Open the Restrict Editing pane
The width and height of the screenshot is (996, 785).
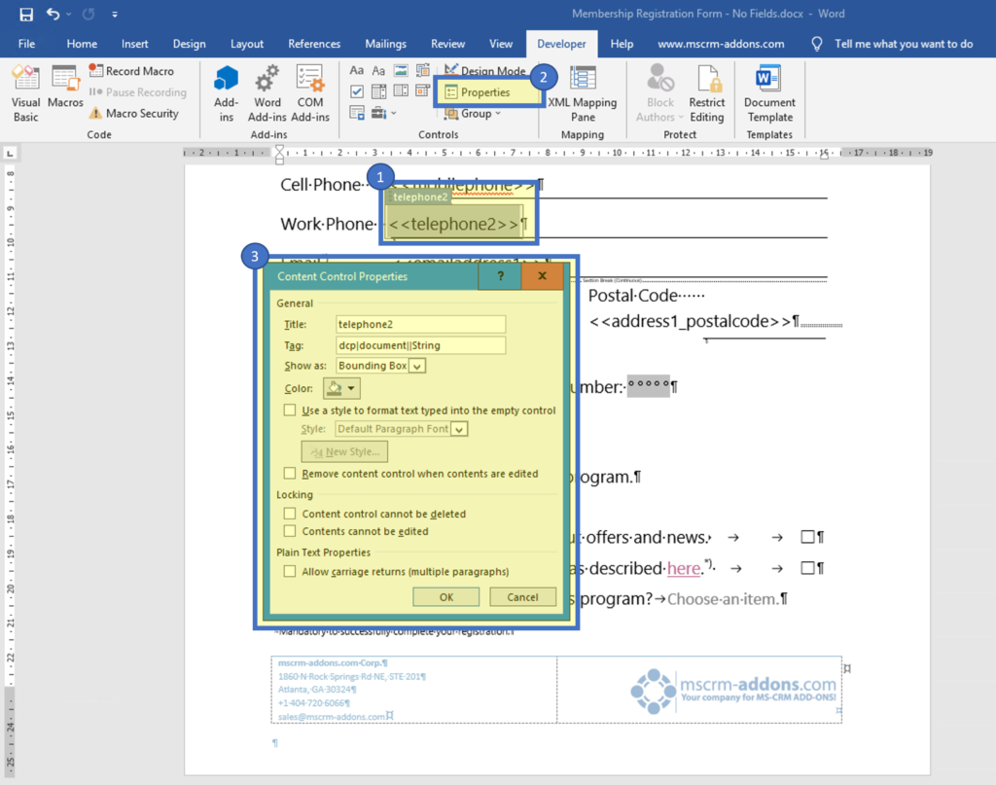tap(707, 92)
